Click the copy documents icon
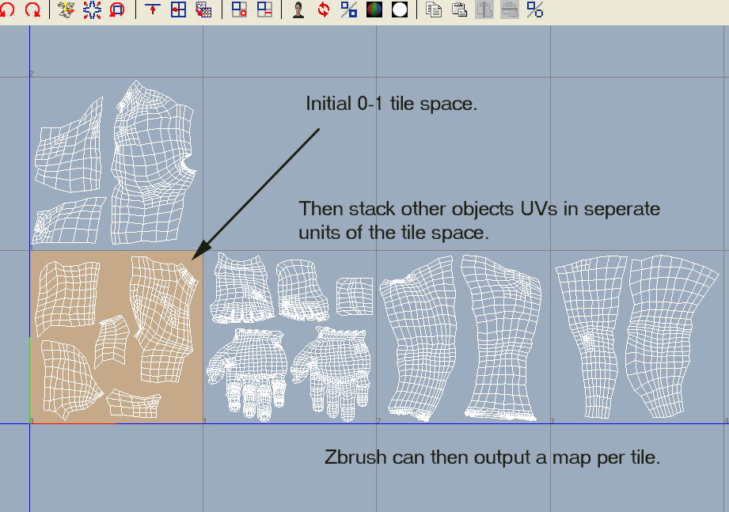This screenshot has width=729, height=512. 434,9
